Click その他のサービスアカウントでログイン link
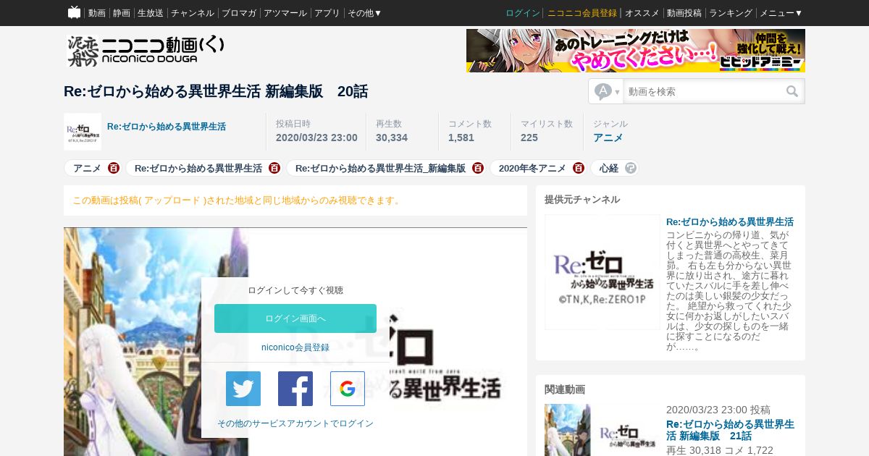Image resolution: width=869 pixels, height=456 pixels. (295, 423)
